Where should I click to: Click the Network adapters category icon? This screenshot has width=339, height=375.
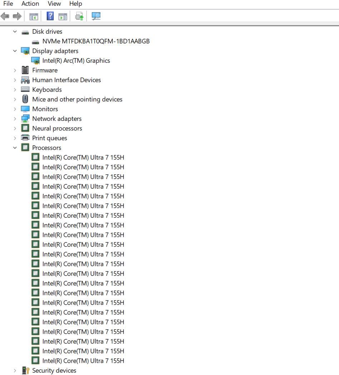click(x=25, y=119)
